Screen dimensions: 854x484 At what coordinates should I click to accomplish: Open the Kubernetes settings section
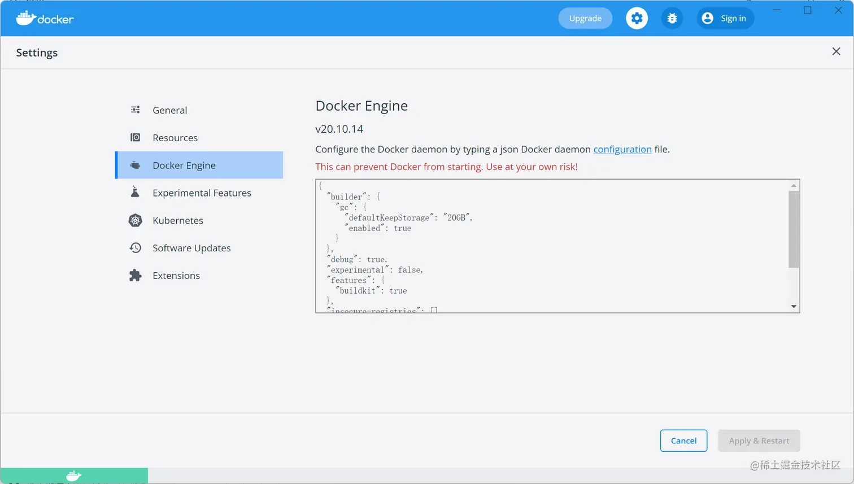pyautogui.click(x=199, y=220)
